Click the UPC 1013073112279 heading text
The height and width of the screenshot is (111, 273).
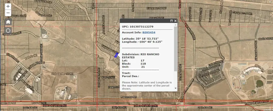pyautogui.click(x=137, y=27)
